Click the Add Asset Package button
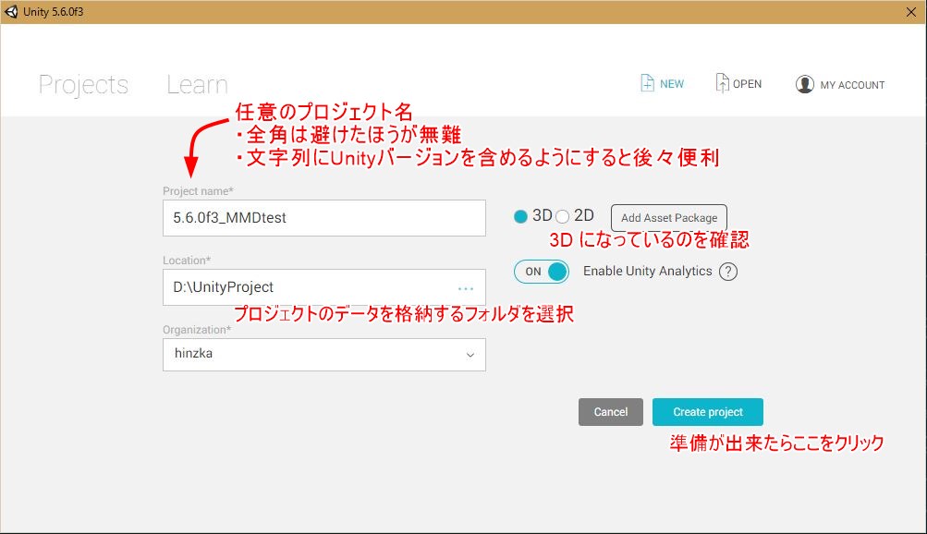 tap(668, 217)
